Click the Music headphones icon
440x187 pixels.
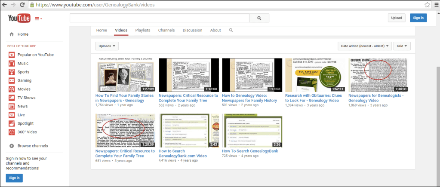[12, 63]
